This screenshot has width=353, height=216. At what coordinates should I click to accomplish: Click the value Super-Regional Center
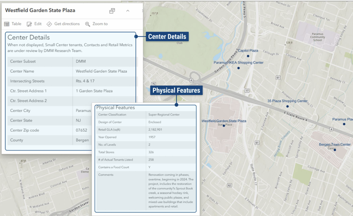pos(164,115)
